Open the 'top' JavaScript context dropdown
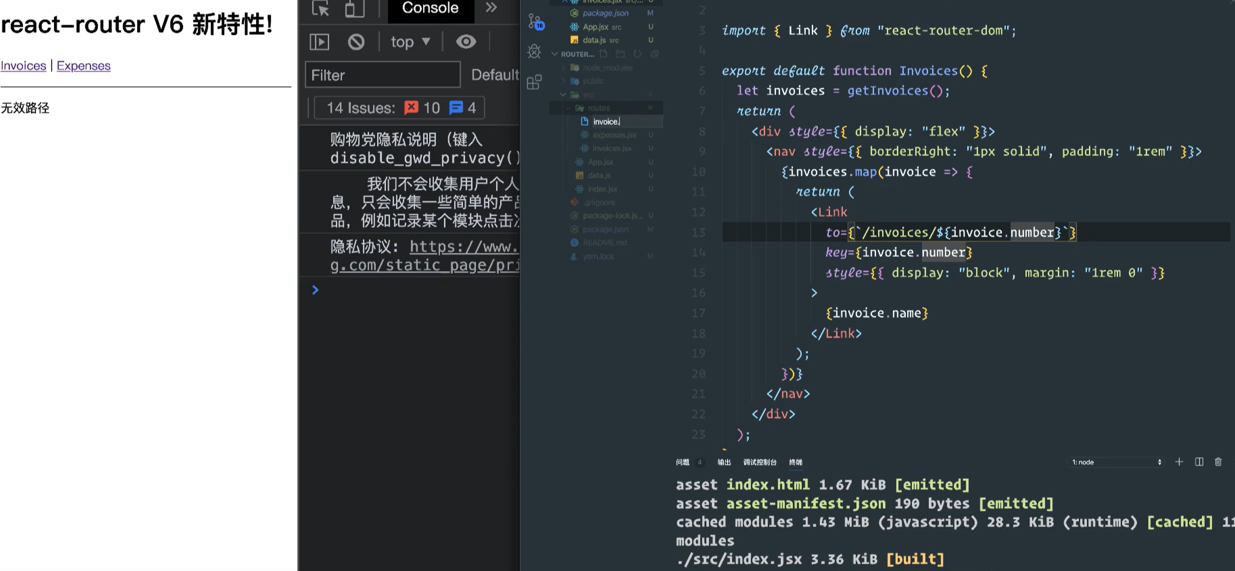This screenshot has width=1235, height=571. (x=410, y=42)
